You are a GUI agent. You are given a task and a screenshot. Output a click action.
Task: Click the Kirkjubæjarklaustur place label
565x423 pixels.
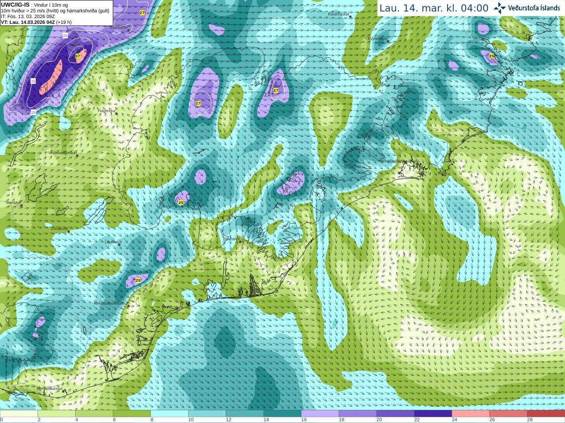(111, 303)
